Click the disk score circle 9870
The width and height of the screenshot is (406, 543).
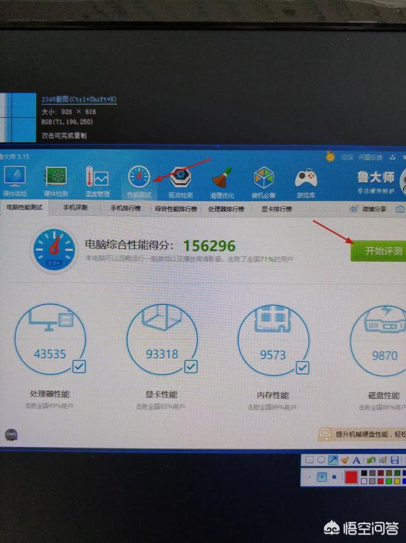(x=378, y=341)
